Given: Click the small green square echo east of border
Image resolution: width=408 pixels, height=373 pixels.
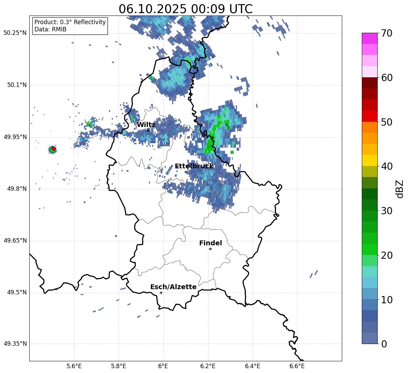Looking at the screenshot, I should pos(232,152).
